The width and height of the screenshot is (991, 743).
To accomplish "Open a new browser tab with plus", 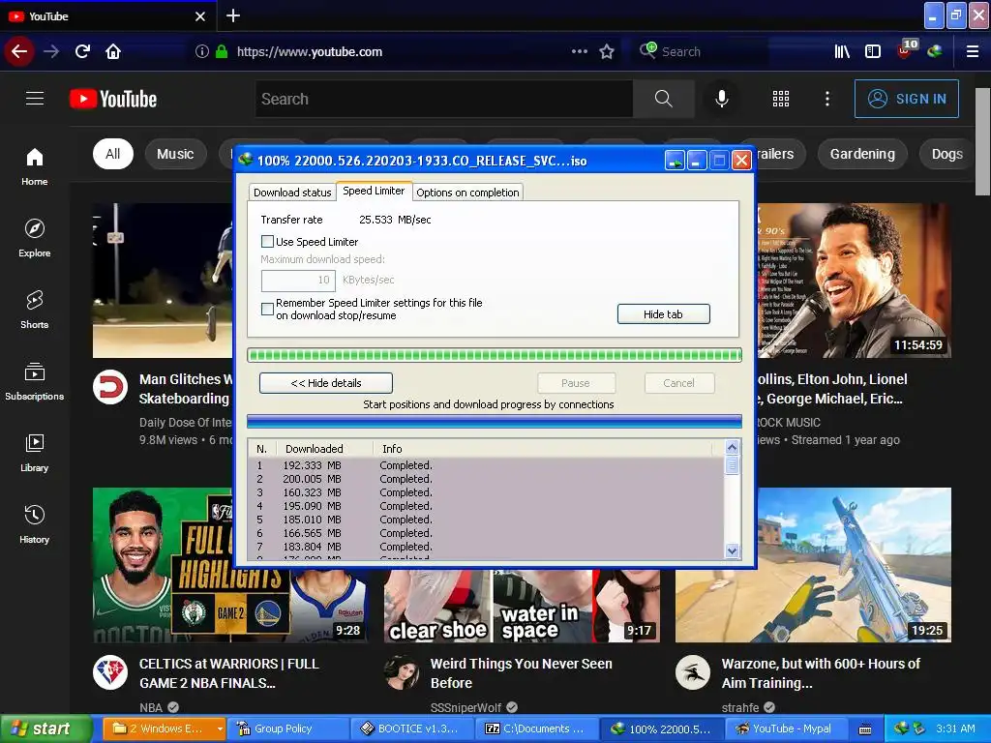I will [233, 15].
